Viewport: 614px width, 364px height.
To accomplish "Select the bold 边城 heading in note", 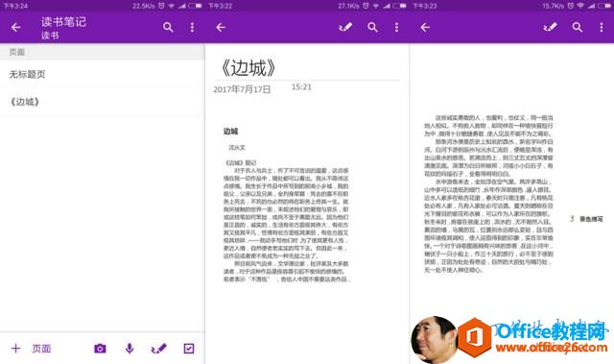I will pos(230,132).
